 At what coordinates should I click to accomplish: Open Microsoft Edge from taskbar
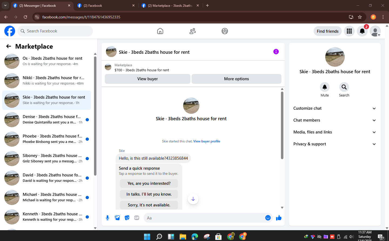[195, 237]
